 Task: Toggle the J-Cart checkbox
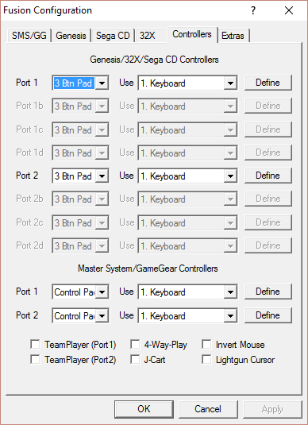click(135, 360)
